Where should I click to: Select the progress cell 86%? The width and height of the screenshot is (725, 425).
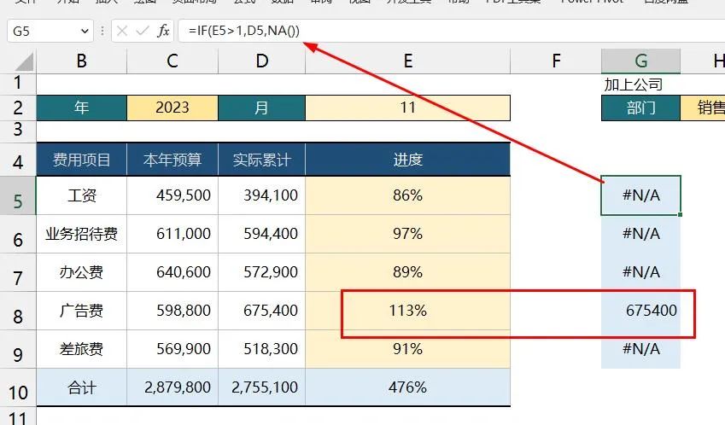408,195
